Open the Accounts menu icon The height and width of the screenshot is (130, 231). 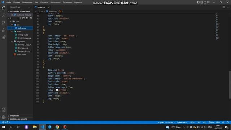[x=4, y=110]
